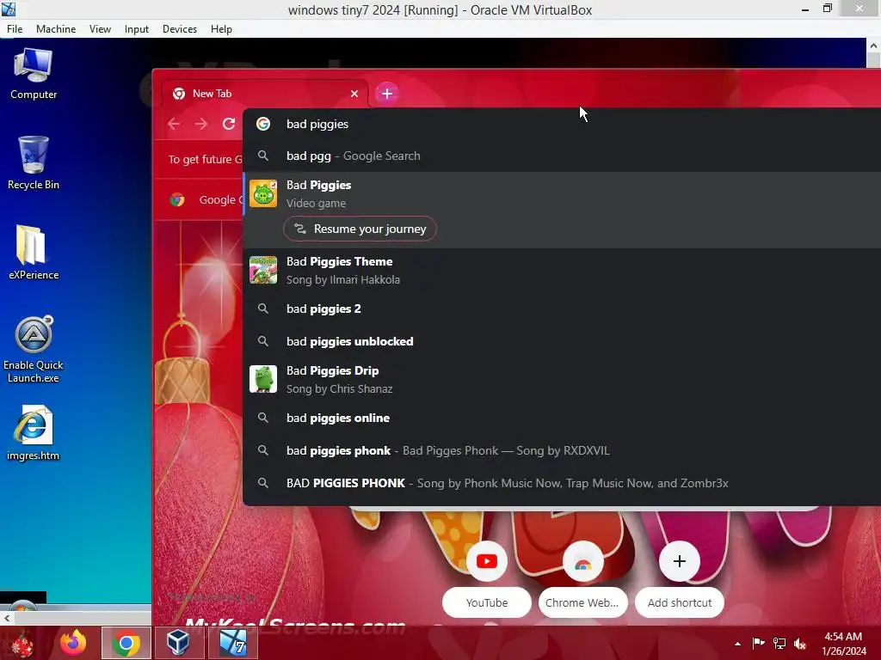The height and width of the screenshot is (660, 881).
Task: Click Chrome's forward arrow button
Action: coord(200,124)
